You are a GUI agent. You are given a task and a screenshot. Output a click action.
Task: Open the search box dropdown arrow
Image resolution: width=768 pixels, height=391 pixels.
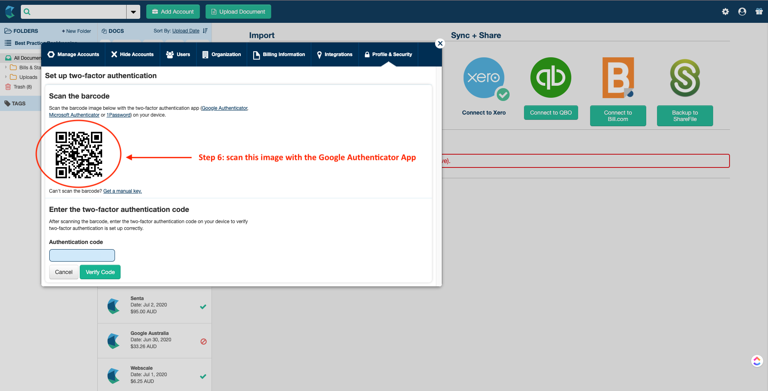coord(133,12)
